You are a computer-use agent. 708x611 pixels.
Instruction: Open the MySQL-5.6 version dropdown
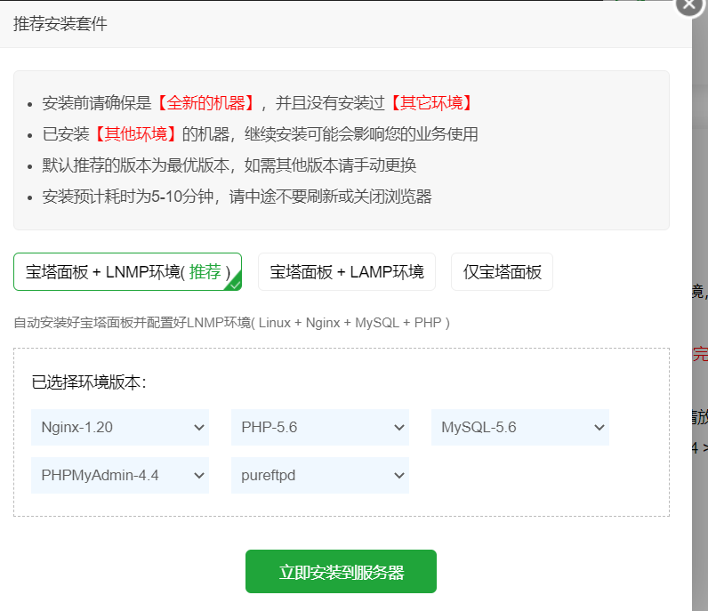(x=520, y=427)
